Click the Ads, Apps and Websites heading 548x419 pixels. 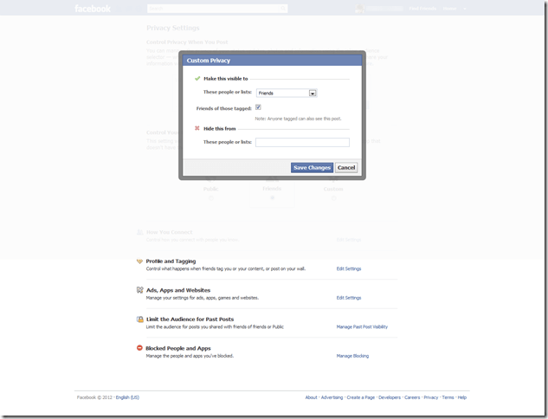click(x=178, y=290)
